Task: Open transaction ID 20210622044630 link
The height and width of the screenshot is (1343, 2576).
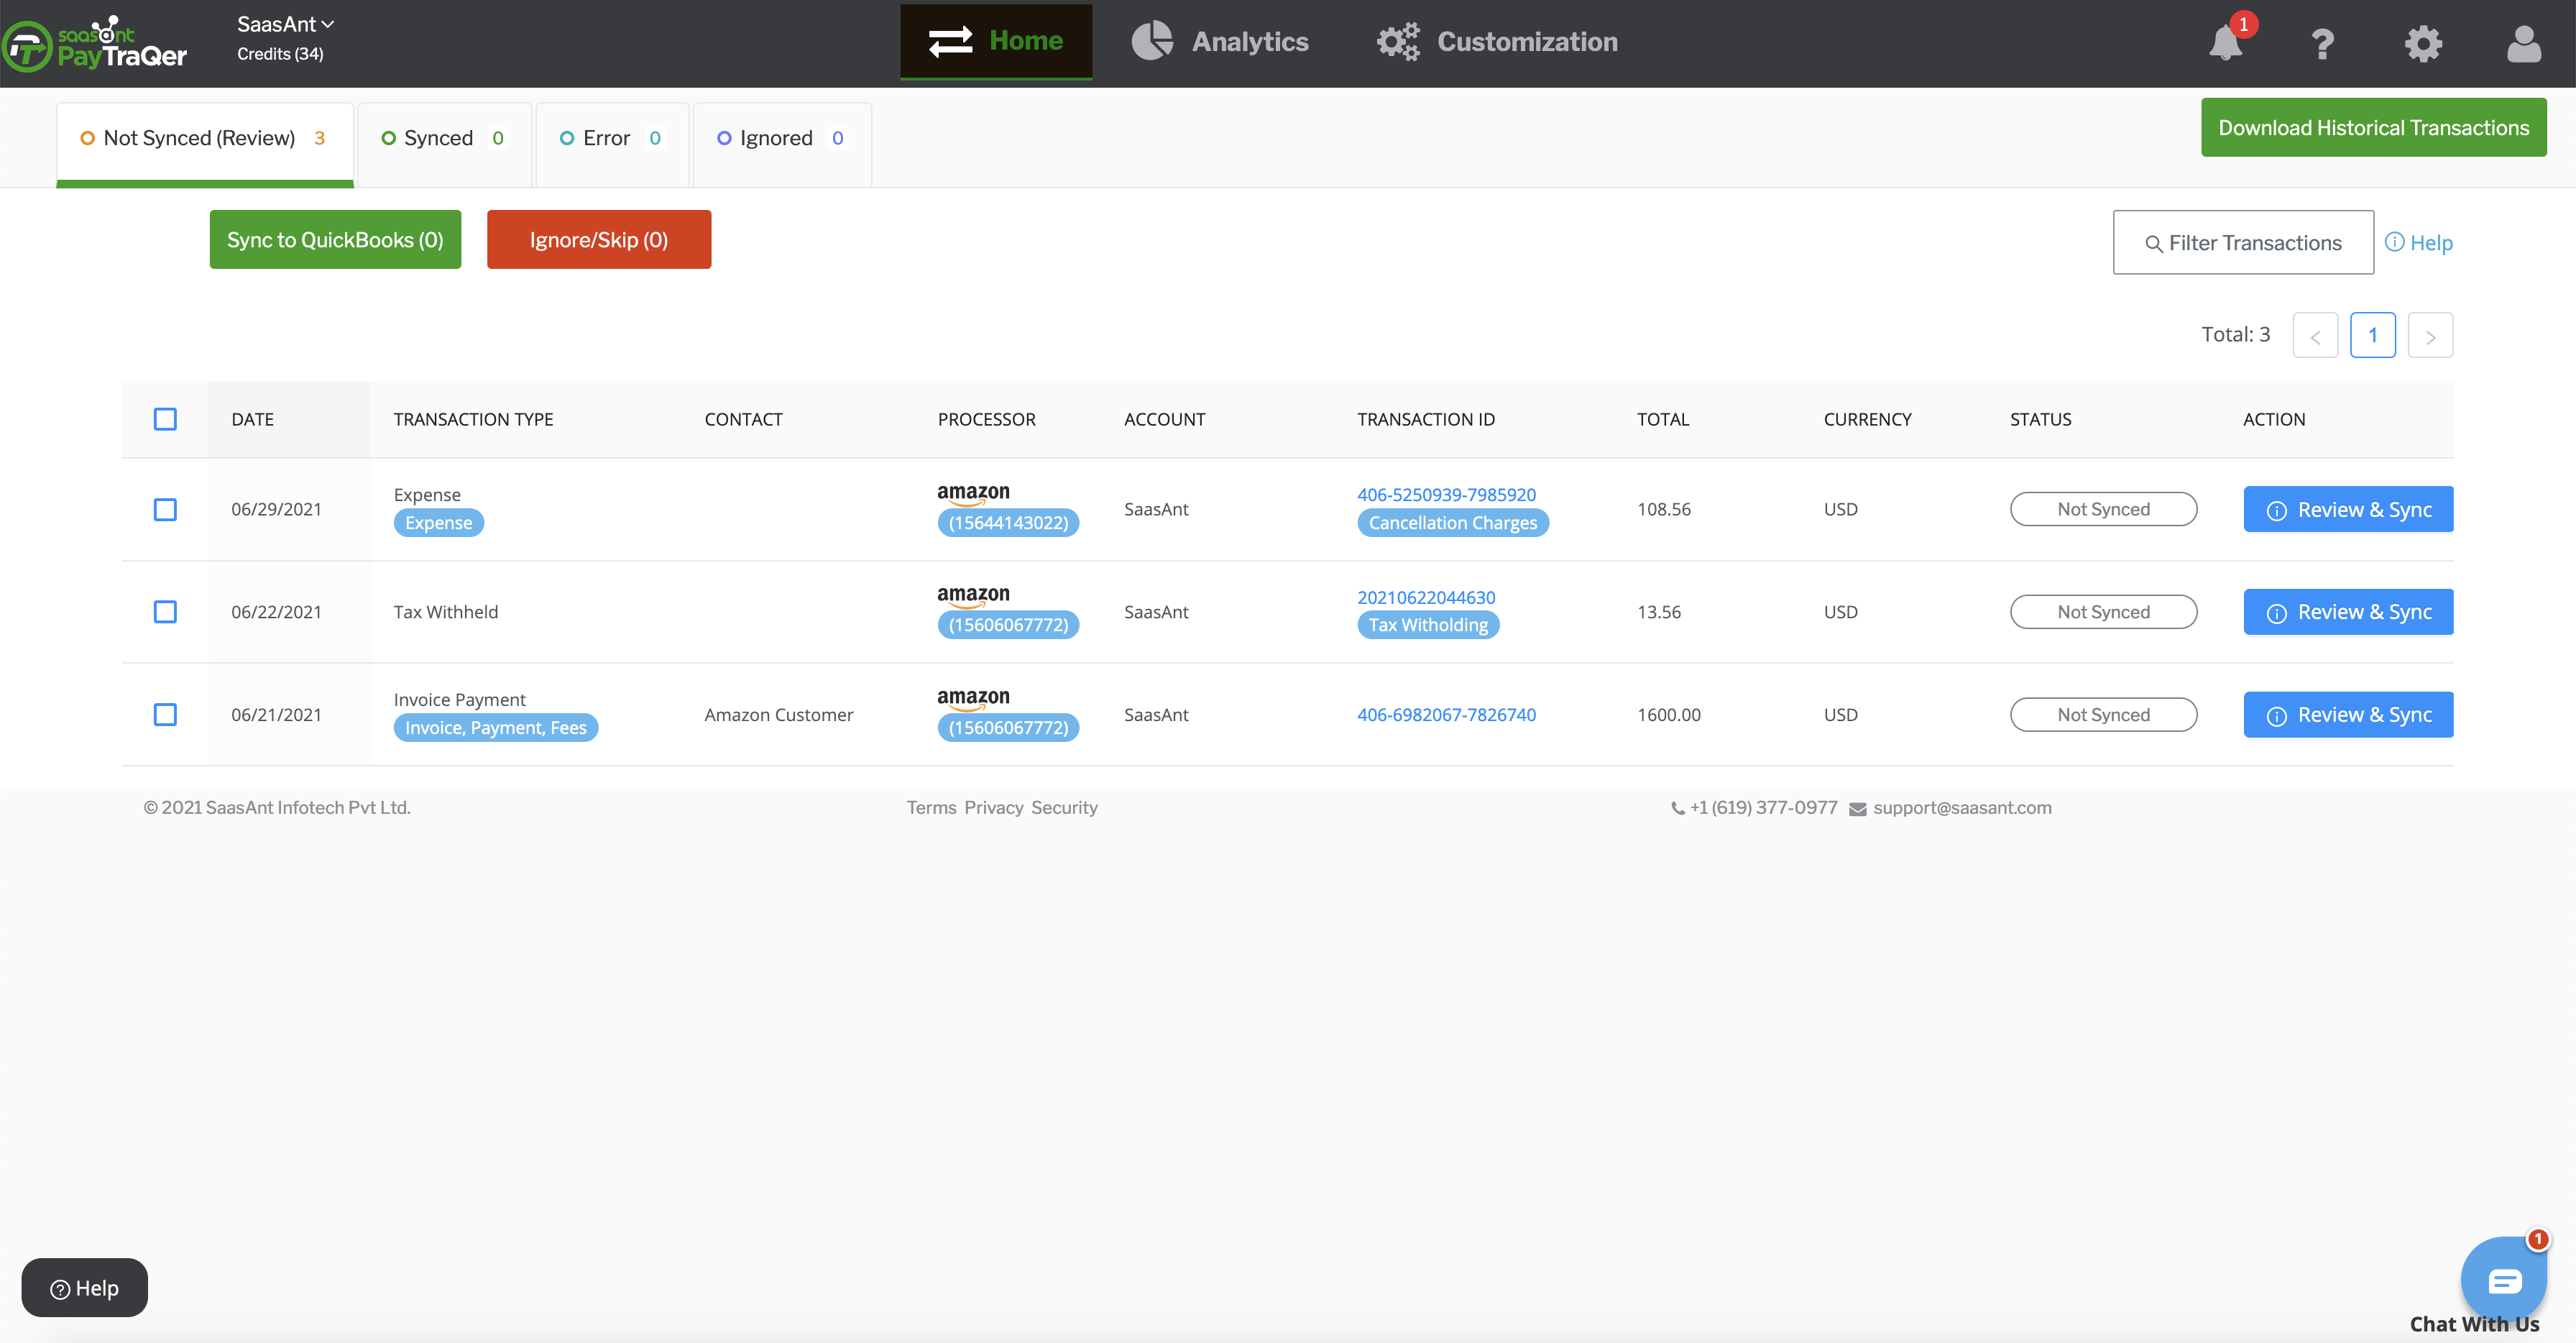Action: pos(1426,597)
